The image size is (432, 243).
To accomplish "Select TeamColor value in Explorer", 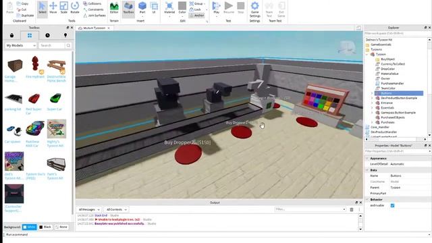I will point(388,88).
